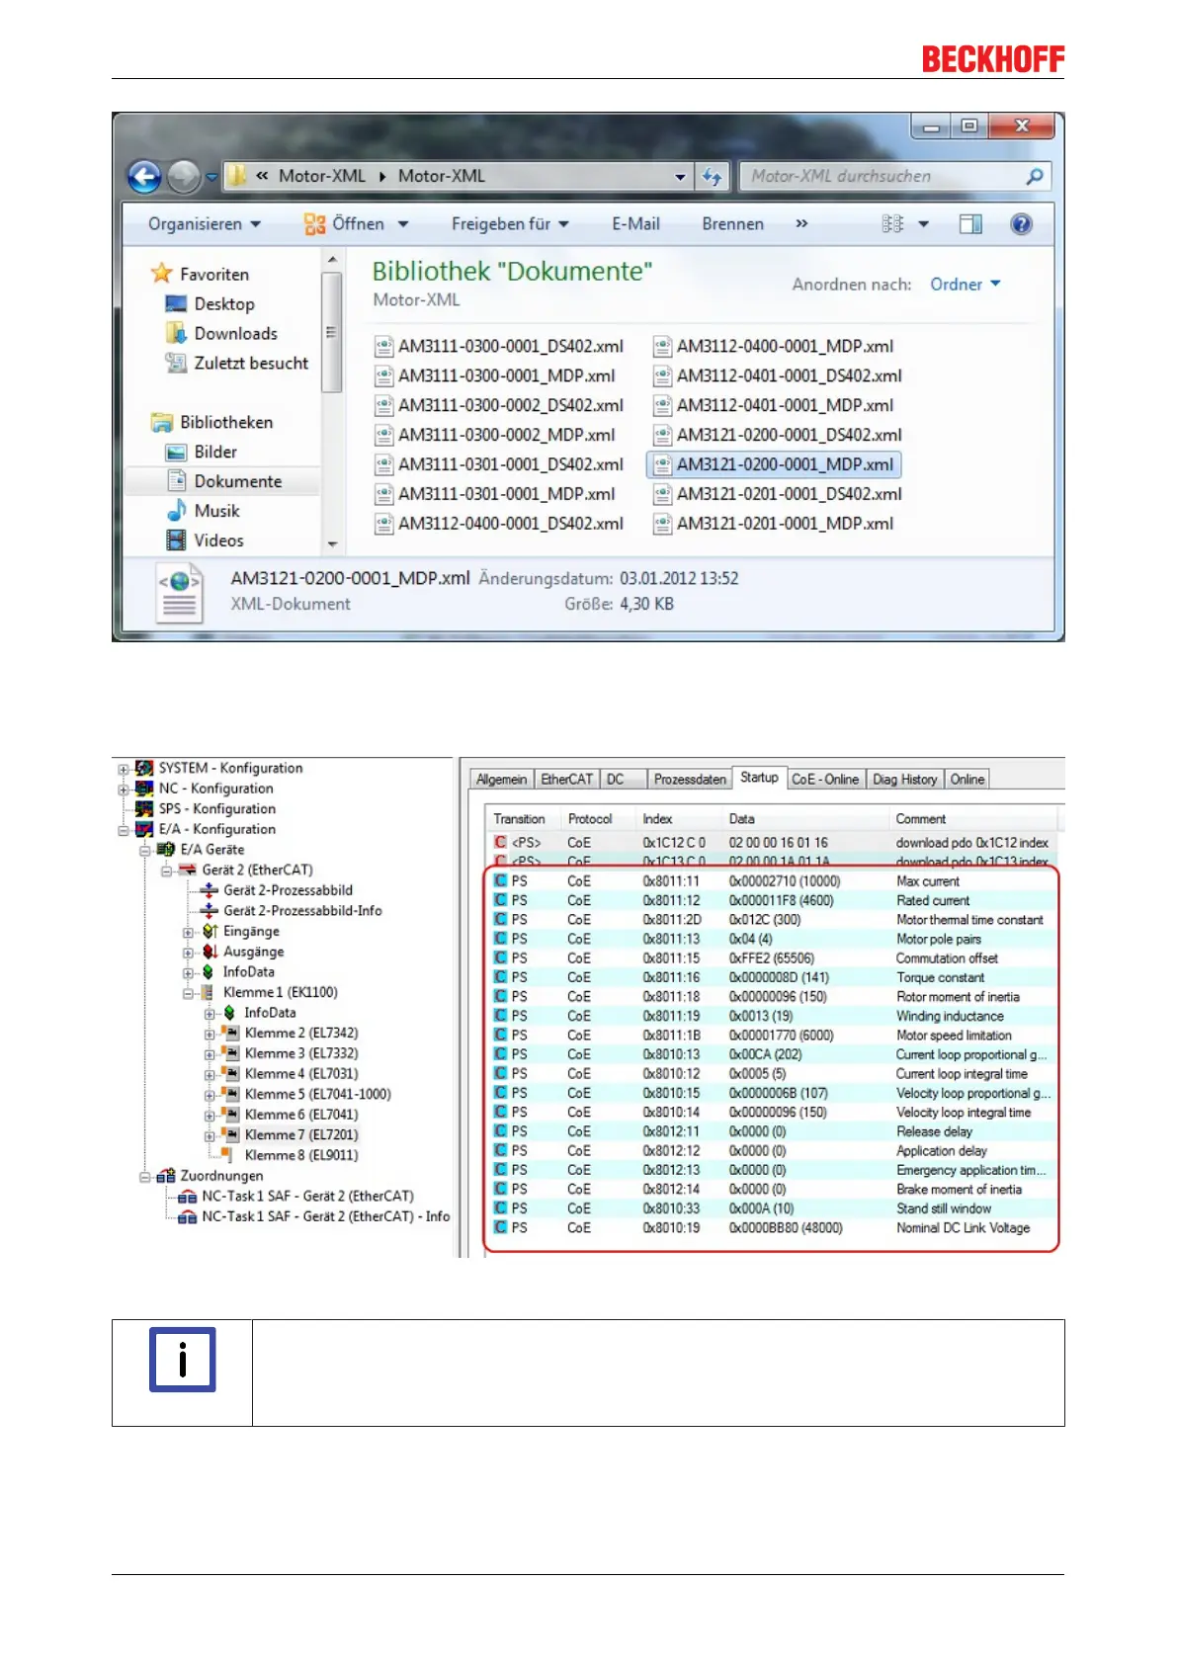This screenshot has width=1177, height=1664.
Task: Switch to the Allgemein tab
Action: pyautogui.click(x=502, y=780)
